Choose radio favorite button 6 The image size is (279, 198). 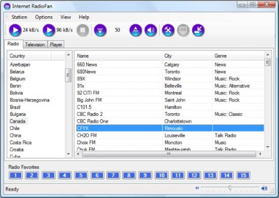(97, 175)
